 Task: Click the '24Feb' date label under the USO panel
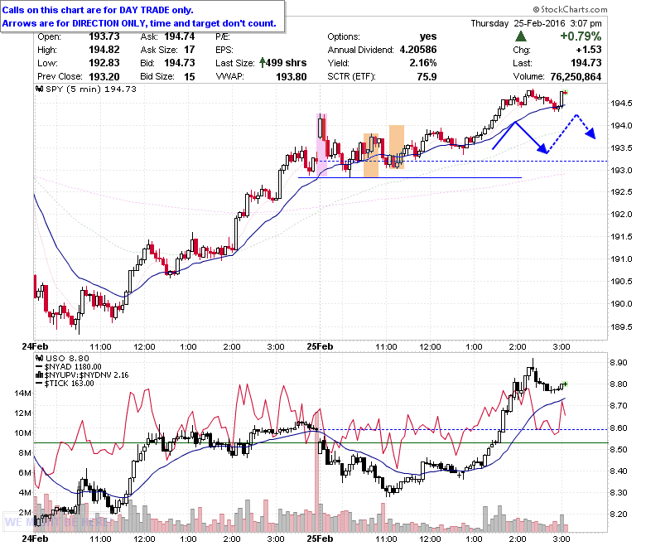point(35,539)
